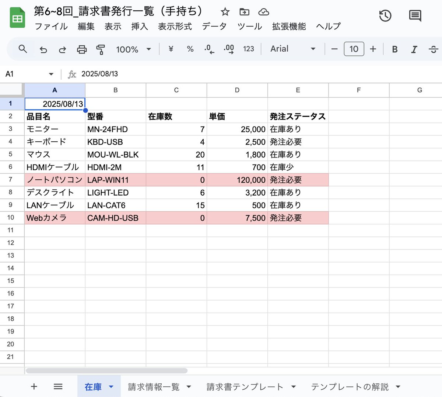Activate the paint format tool
The width and height of the screenshot is (442, 397).
101,49
